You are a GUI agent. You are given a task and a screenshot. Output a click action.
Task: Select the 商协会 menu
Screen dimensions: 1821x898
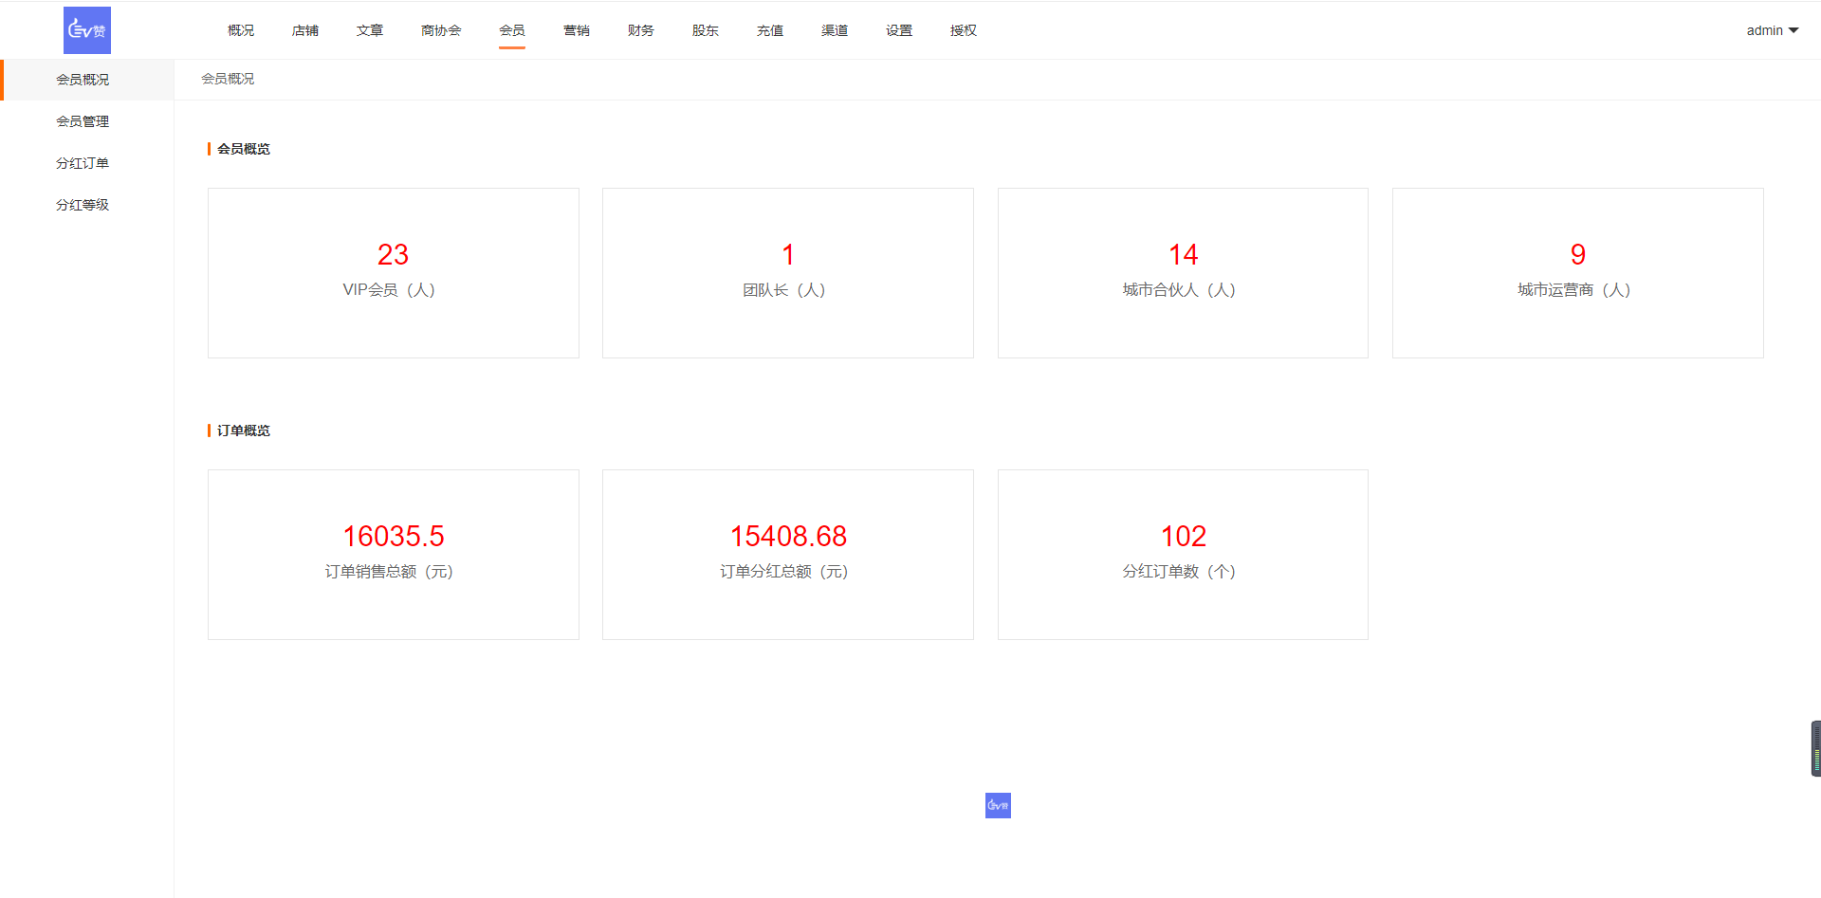click(x=441, y=30)
